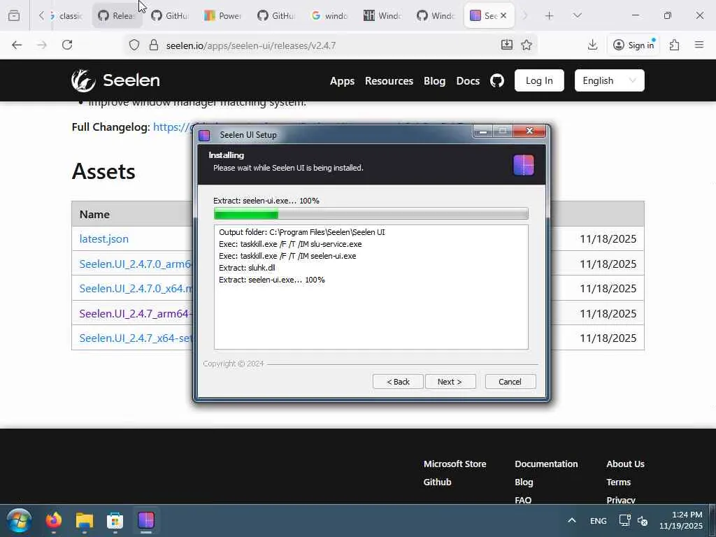This screenshot has width=716, height=537.
Task: Click the installer progress bar
Action: click(371, 213)
